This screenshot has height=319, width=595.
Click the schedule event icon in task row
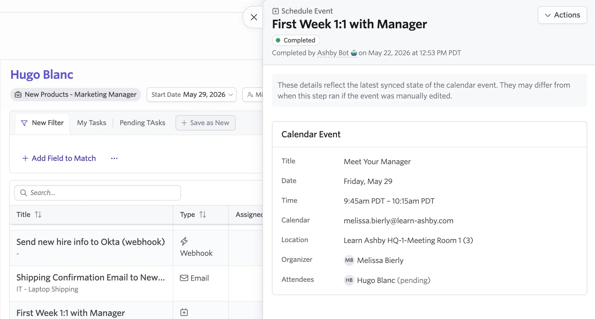pyautogui.click(x=184, y=312)
